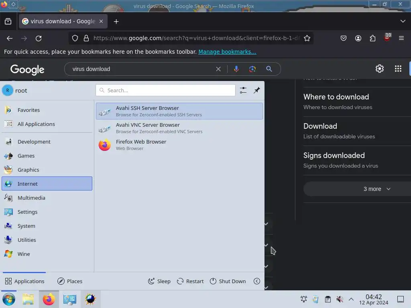Click the Google logo
Viewport: 411px width, 308px height.
27,69
